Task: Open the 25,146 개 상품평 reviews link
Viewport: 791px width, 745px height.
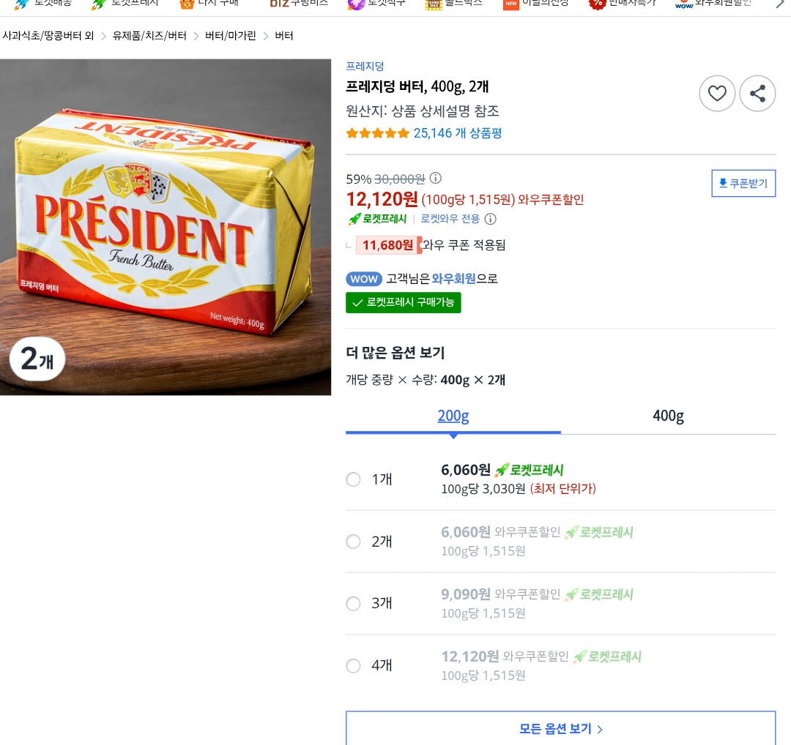Action: (x=458, y=133)
